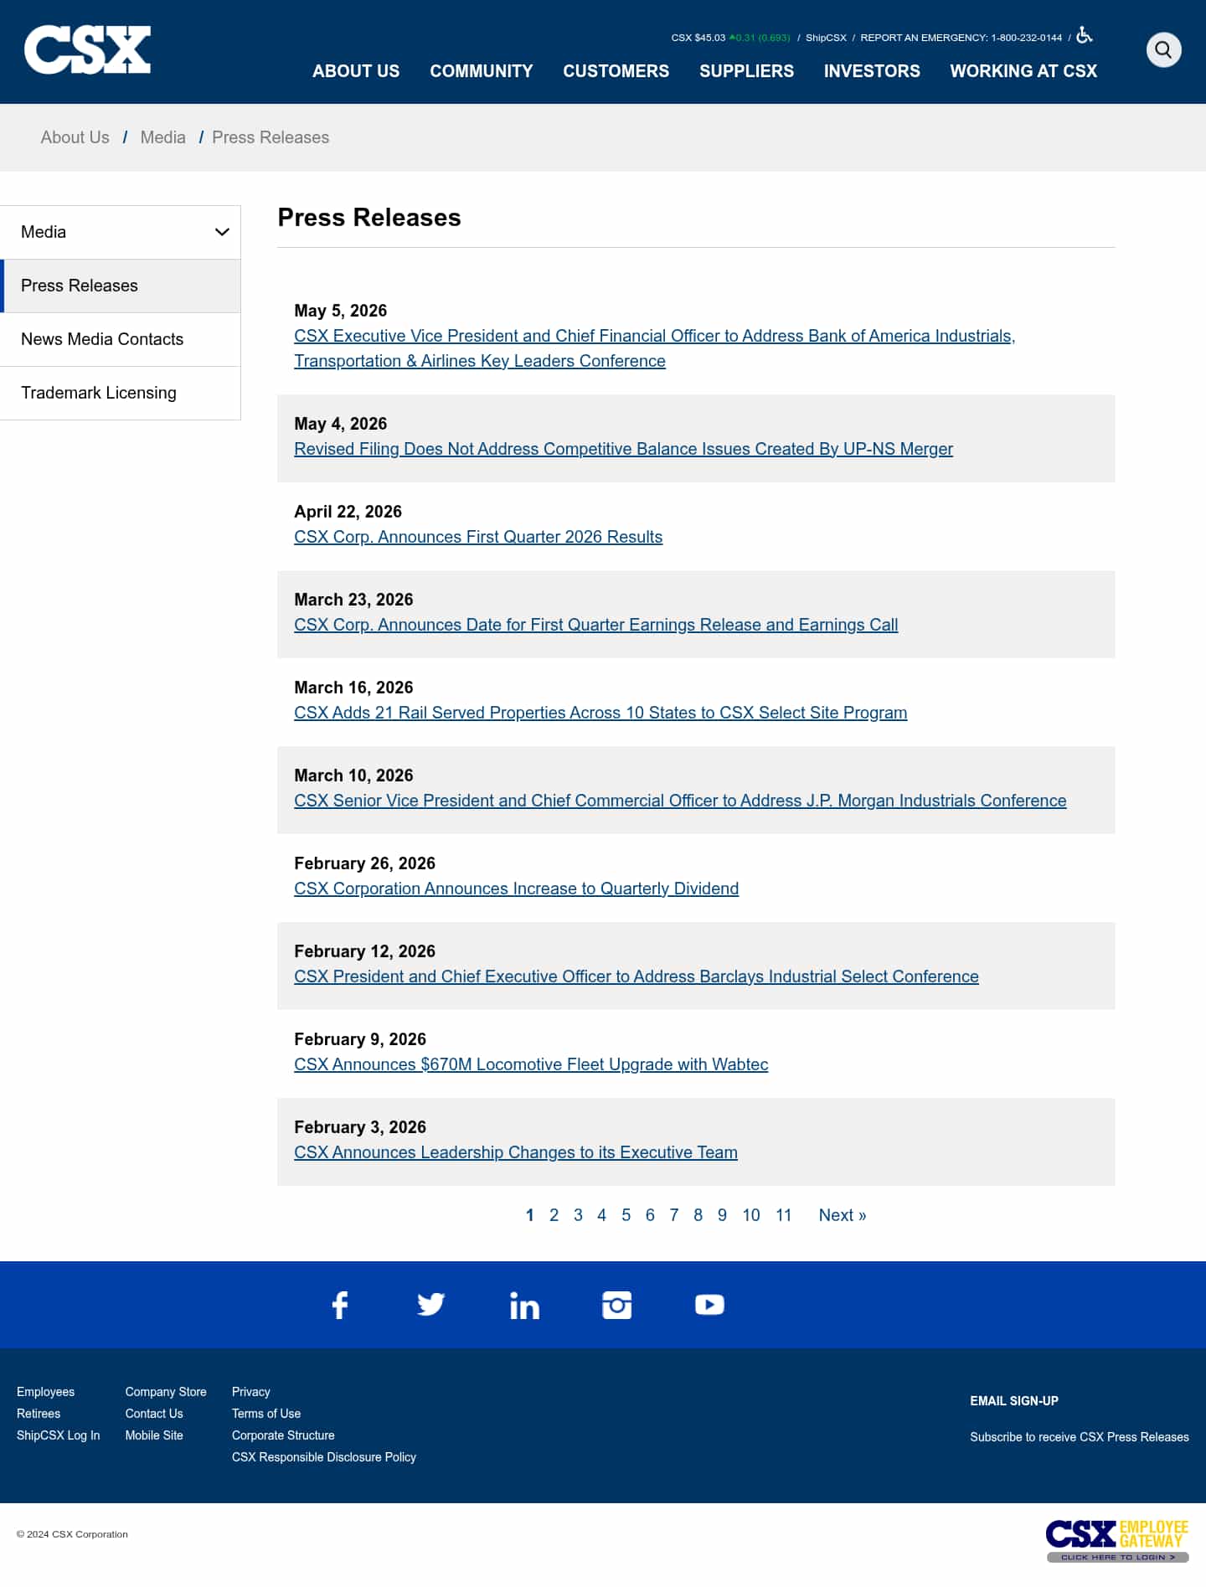Open the Wabtec Locomotive Fleet Upgrade release
The height and width of the screenshot is (1587, 1206).
point(531,1064)
